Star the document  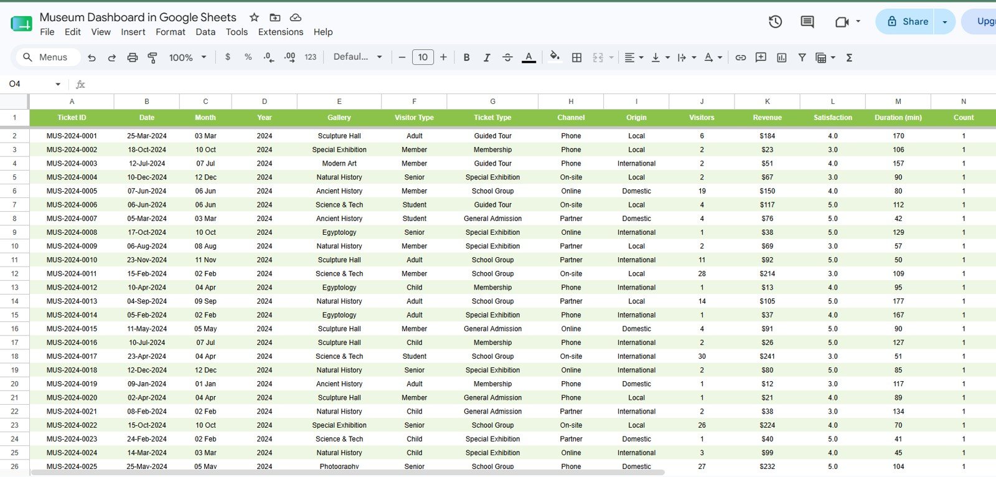(254, 17)
